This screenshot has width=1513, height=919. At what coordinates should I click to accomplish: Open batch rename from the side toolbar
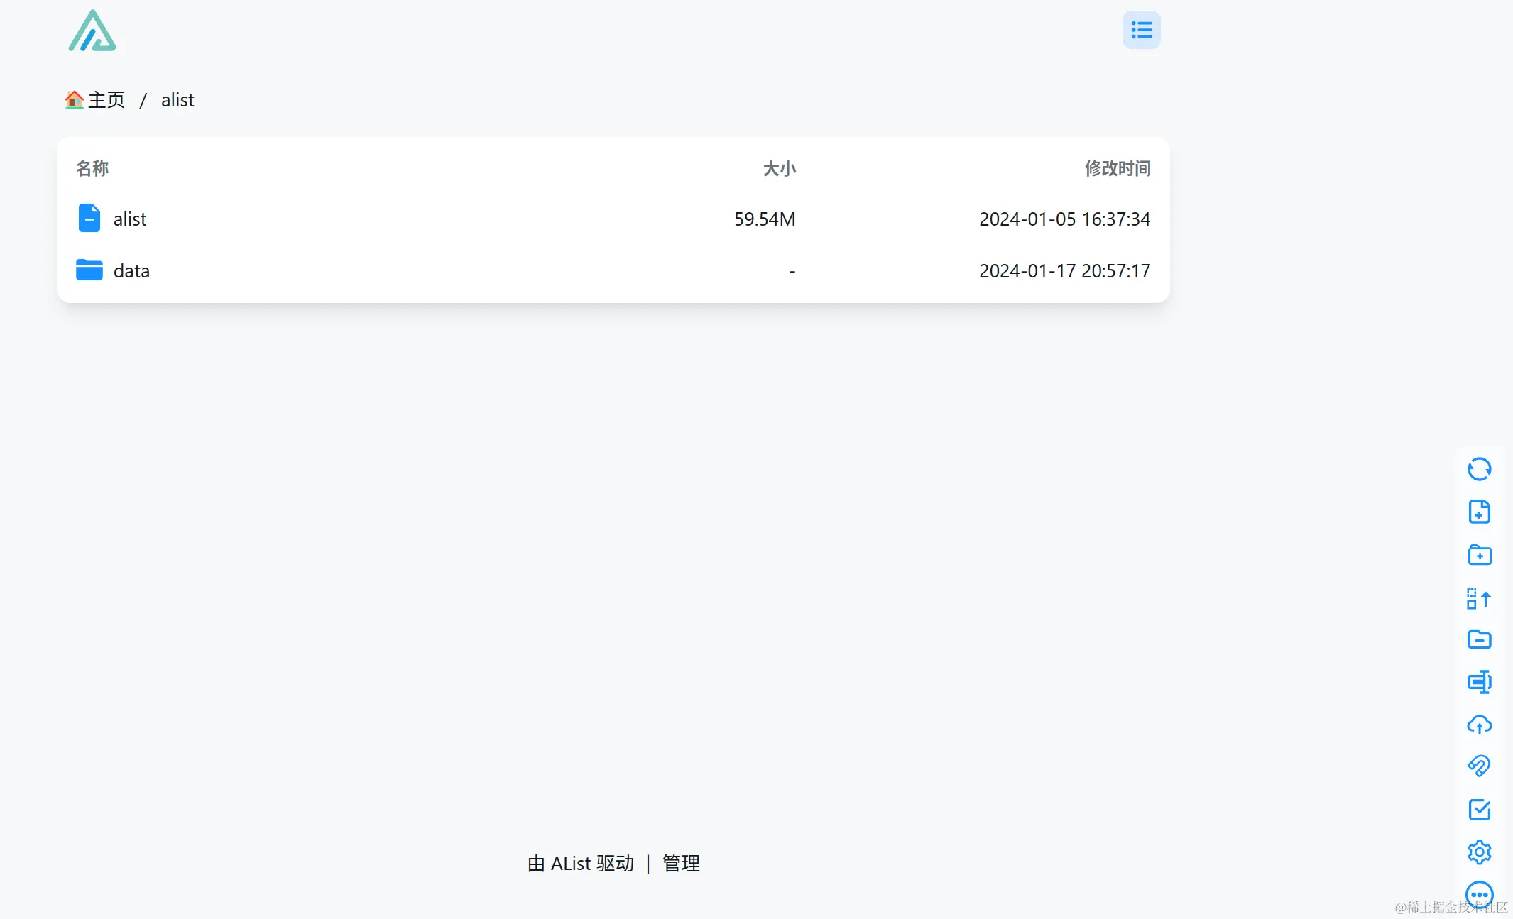coord(1479,682)
